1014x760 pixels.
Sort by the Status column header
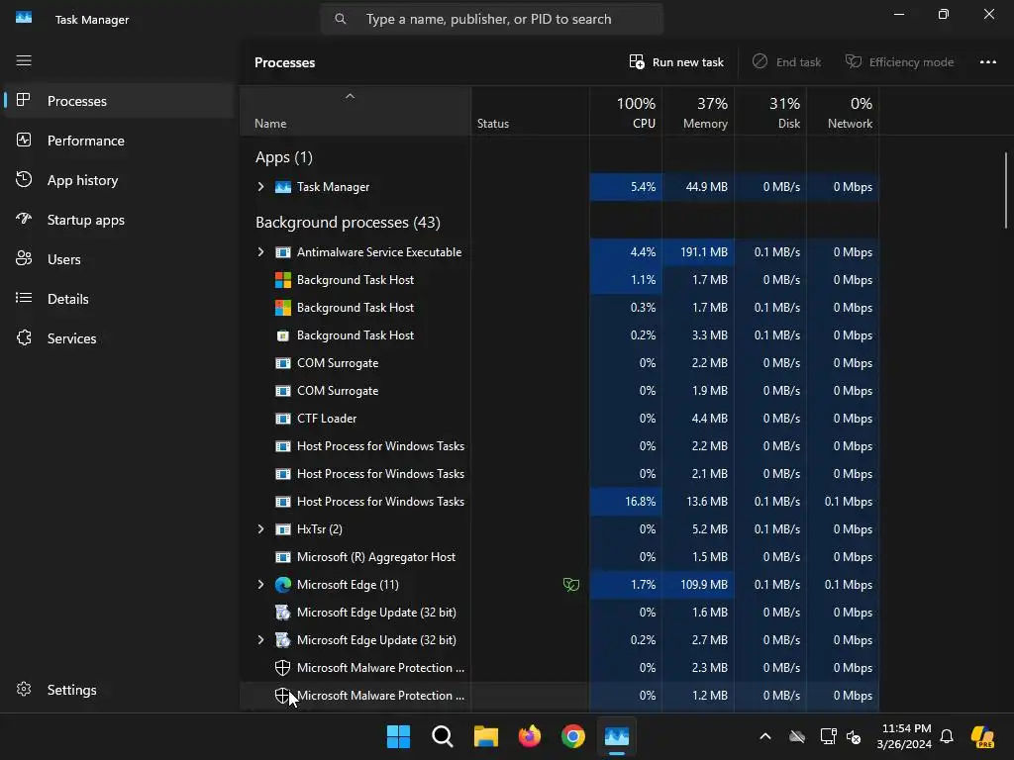(530, 111)
